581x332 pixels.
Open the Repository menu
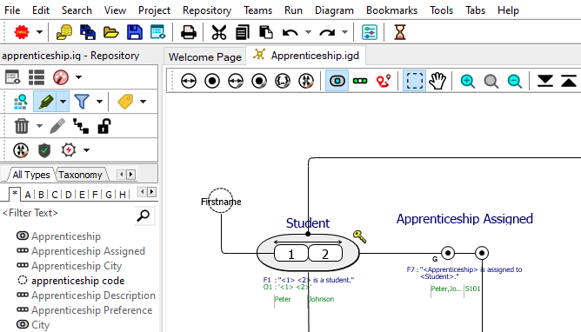[207, 10]
